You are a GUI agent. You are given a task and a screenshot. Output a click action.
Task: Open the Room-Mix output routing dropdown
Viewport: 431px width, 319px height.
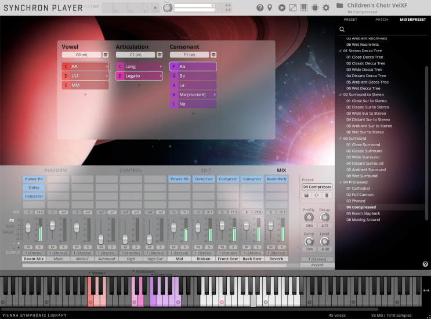tap(34, 253)
